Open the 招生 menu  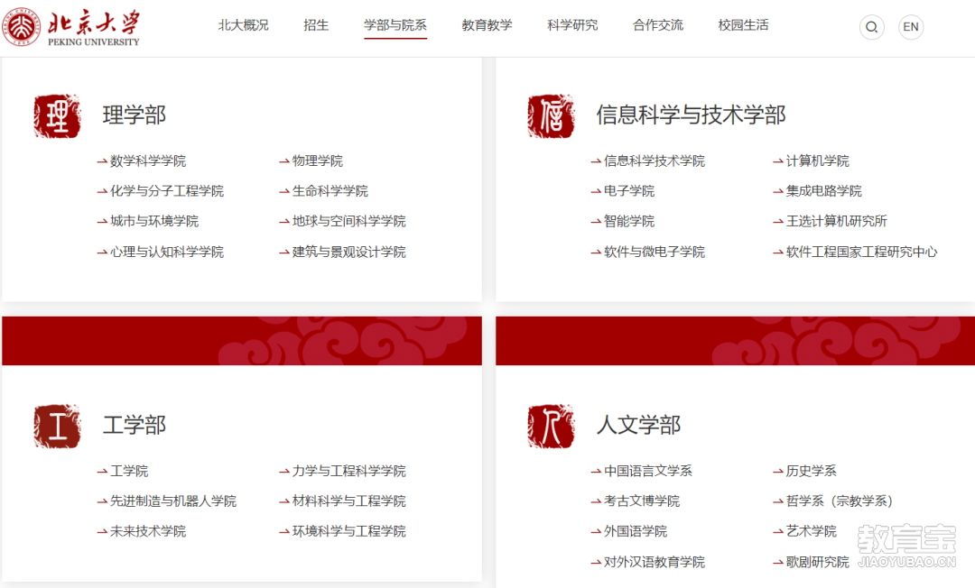click(x=316, y=25)
